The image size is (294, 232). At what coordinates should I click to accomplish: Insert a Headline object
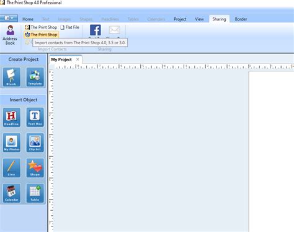tap(12, 117)
